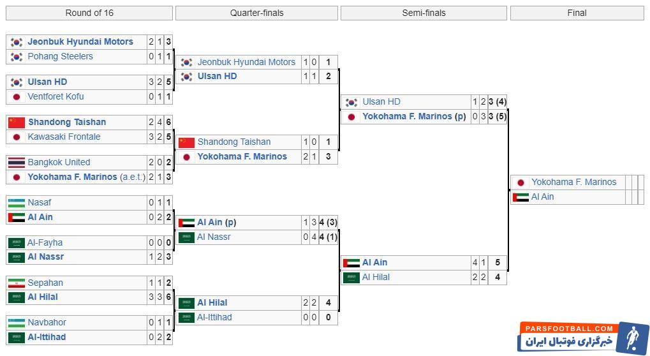Click the Japan flag beside Kawasaki Frontale
Viewport: 650px width, 356px height.
point(17,137)
